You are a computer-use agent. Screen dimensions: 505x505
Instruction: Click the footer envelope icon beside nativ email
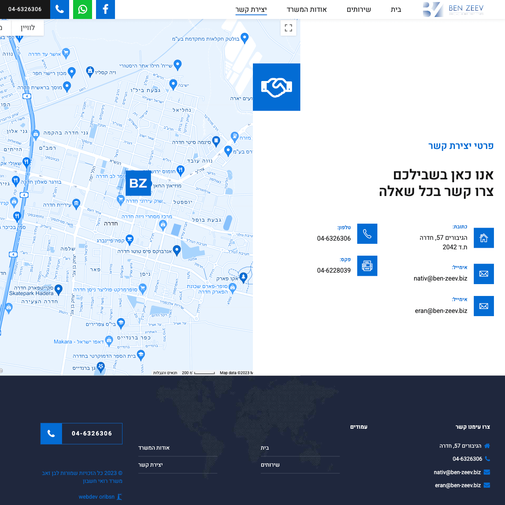coord(487,472)
